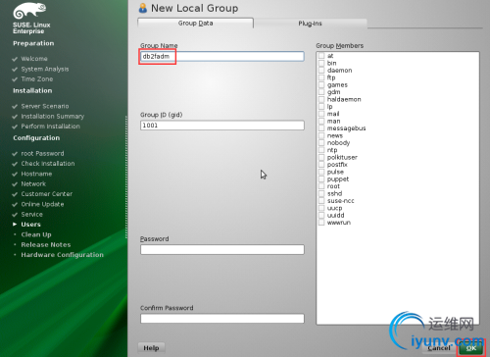Check the 'ntp' member checkbox
This screenshot has height=357, width=490.
321,150
